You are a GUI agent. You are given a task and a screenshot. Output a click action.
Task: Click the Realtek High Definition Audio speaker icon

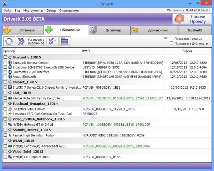click(x=10, y=135)
